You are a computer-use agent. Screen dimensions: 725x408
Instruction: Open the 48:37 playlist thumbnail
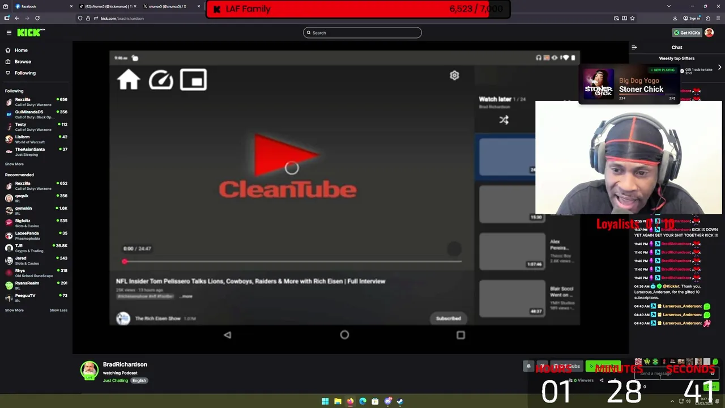[512, 299]
